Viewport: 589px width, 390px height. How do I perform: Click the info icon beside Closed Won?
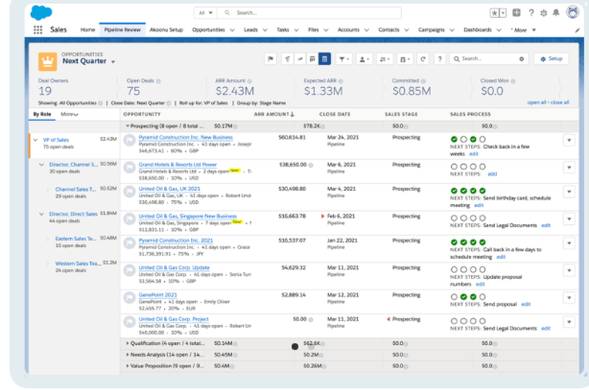click(513, 81)
